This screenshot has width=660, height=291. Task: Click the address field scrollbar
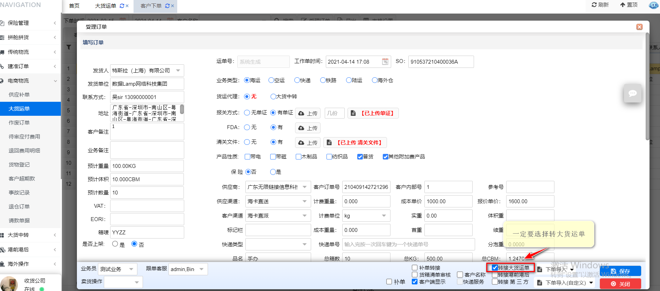(182, 109)
